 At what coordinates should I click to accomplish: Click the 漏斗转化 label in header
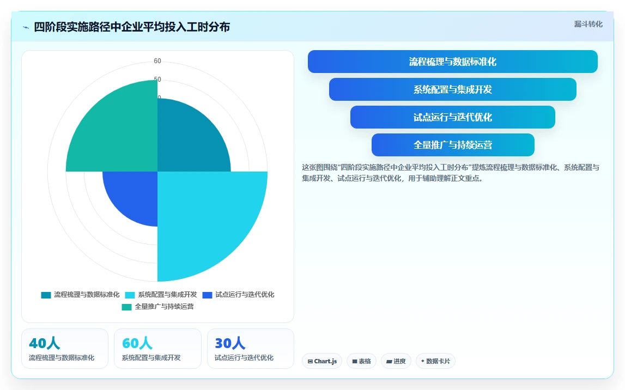(588, 25)
